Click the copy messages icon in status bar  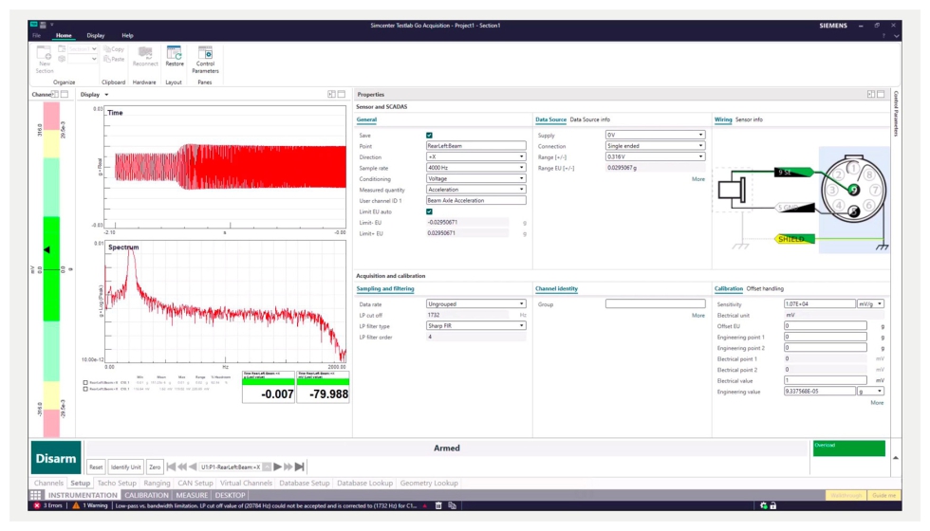point(452,505)
